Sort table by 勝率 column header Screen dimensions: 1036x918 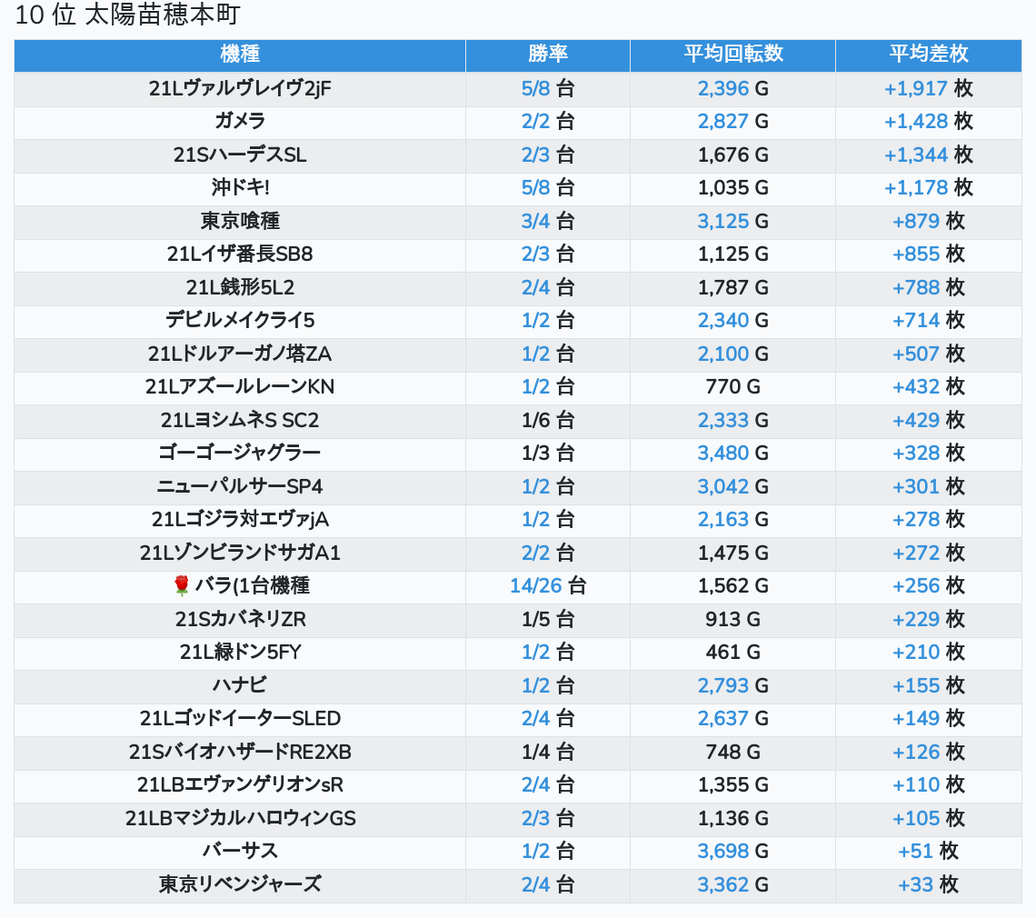[547, 55]
